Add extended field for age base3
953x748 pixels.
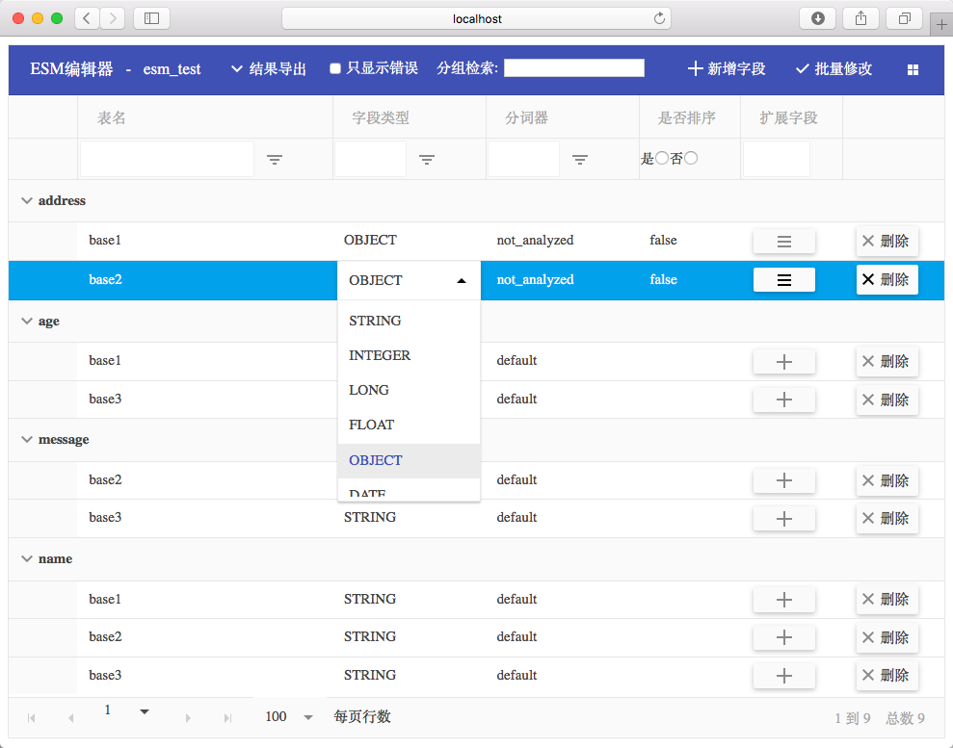(784, 400)
